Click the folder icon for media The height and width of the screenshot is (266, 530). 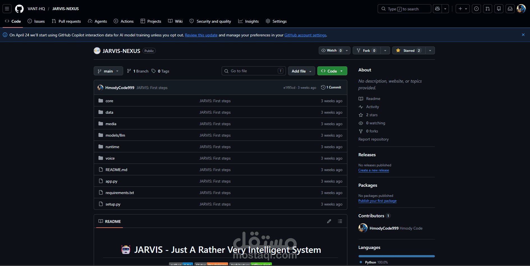click(x=101, y=123)
